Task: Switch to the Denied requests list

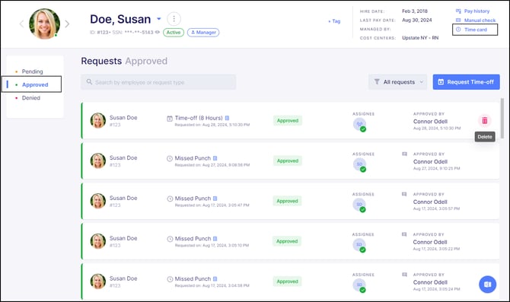Action: pos(31,98)
